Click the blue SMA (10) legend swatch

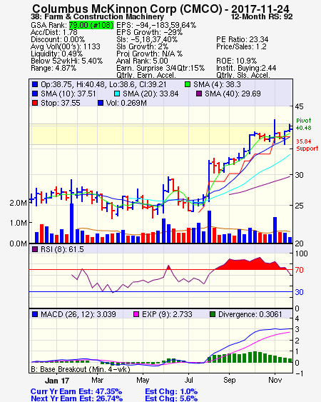35,94
